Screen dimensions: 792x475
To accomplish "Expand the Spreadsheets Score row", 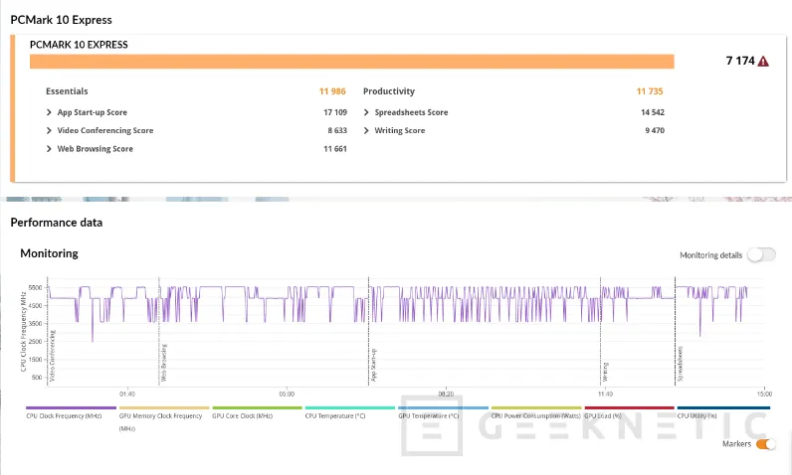I will (x=366, y=112).
